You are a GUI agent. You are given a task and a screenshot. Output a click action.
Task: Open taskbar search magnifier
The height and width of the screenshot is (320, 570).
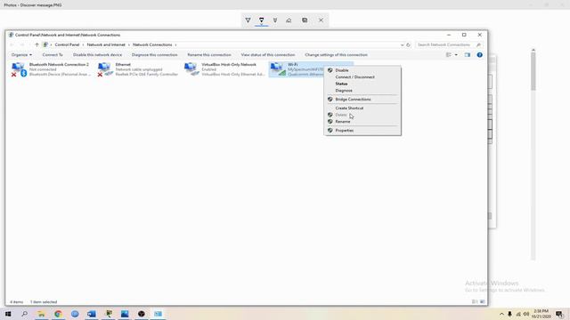24,314
